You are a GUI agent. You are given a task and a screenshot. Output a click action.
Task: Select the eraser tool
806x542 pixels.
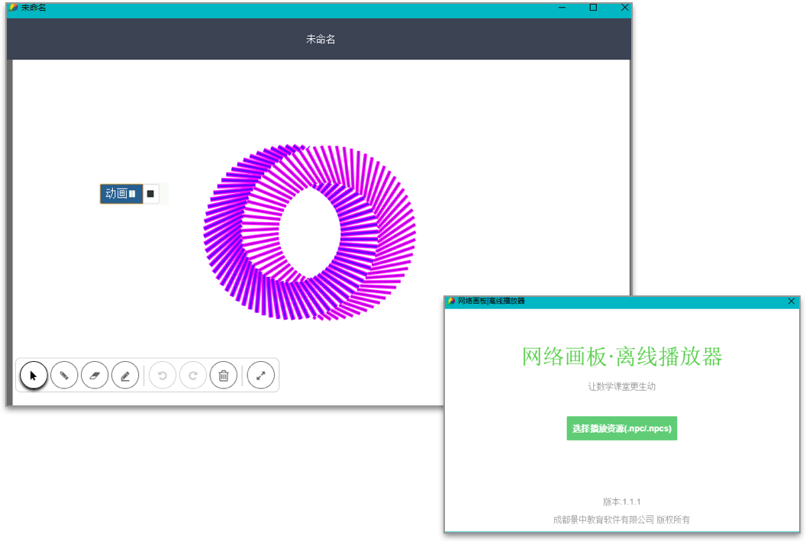(95, 375)
